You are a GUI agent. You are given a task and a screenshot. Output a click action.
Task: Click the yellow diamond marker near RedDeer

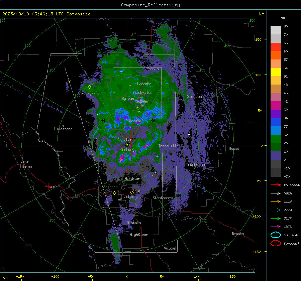pyautogui.click(x=137, y=109)
